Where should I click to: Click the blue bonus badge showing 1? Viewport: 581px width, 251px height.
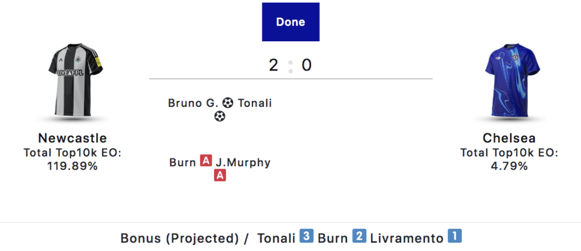tap(454, 237)
